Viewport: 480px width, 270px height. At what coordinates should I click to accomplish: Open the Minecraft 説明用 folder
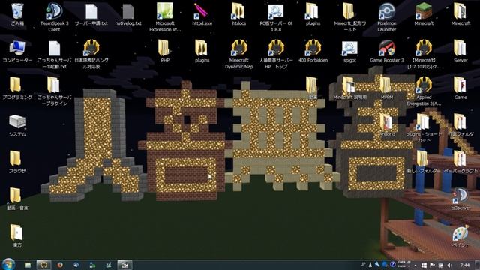pos(350,88)
